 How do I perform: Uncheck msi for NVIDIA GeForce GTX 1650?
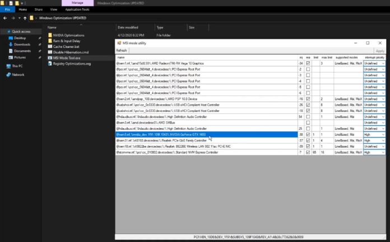click(x=308, y=134)
